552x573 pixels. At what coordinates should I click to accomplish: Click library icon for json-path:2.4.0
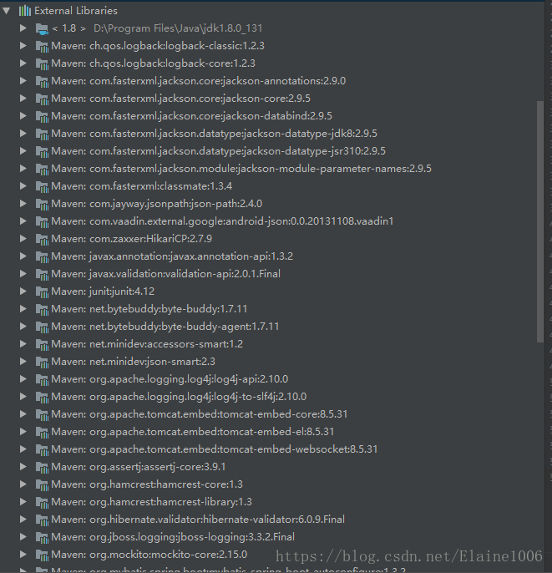tap(42, 204)
